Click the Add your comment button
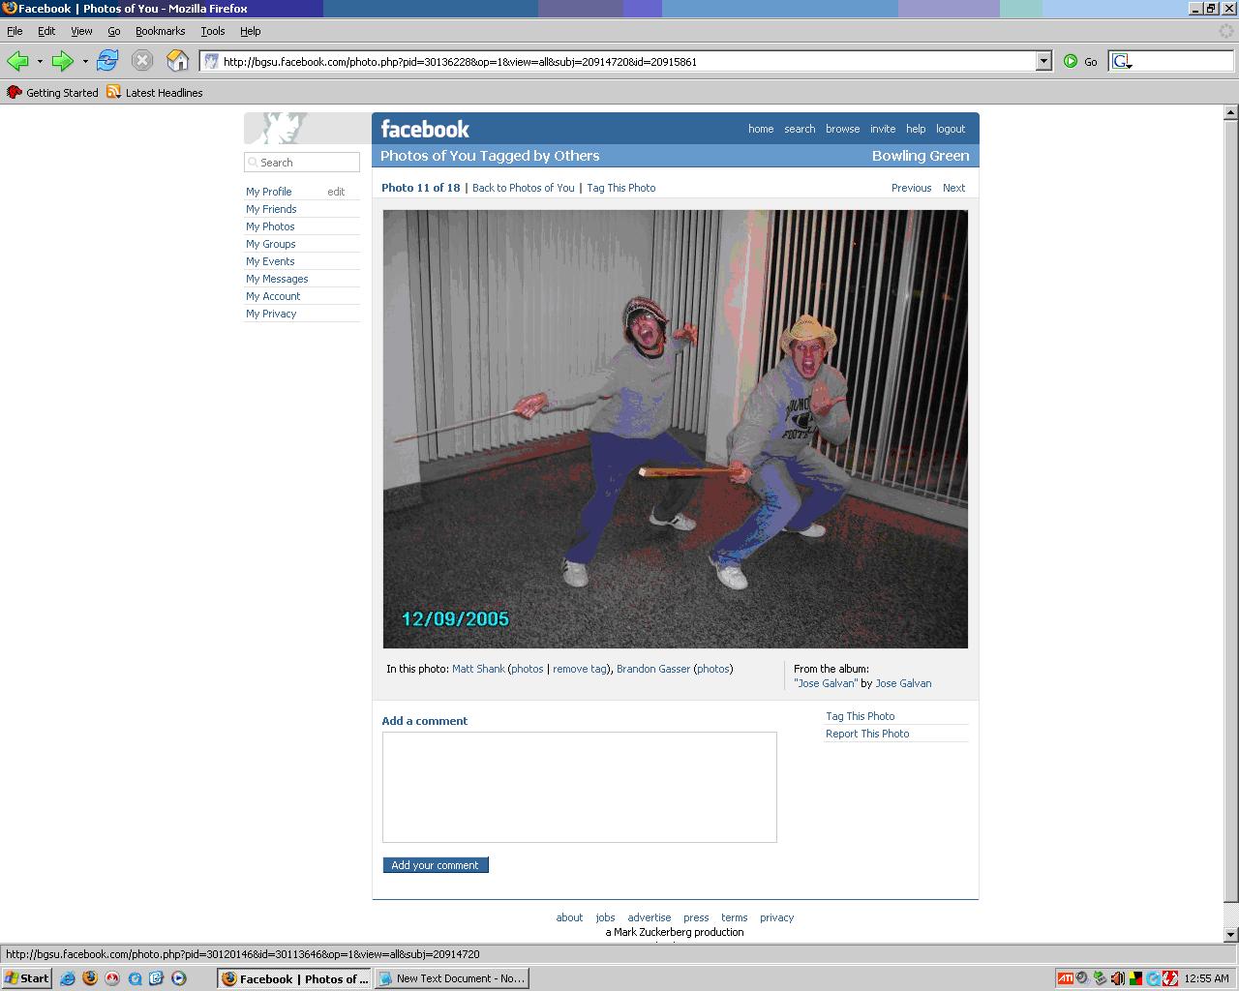1239x991 pixels. point(436,865)
